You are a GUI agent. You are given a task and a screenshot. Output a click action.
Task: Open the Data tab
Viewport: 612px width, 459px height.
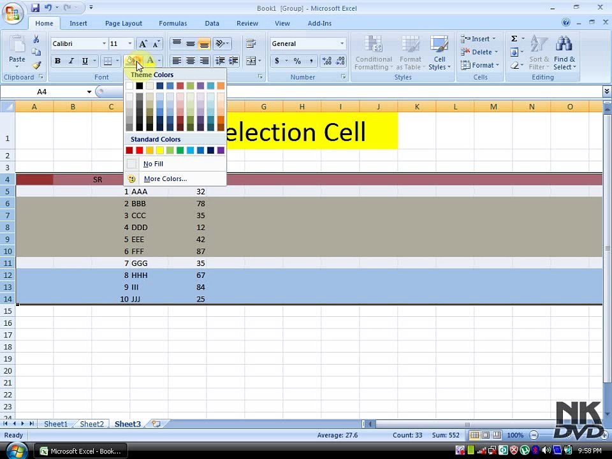click(x=212, y=23)
